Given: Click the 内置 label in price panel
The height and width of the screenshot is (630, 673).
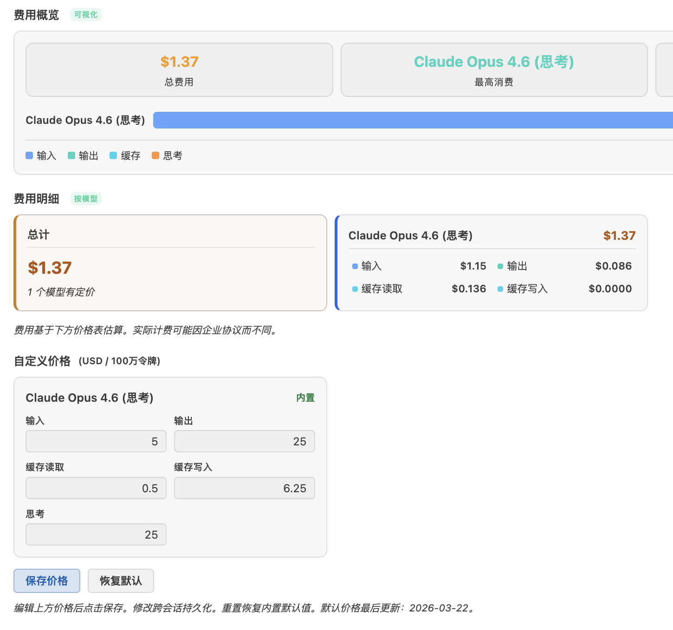Looking at the screenshot, I should [x=305, y=398].
